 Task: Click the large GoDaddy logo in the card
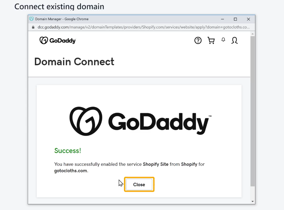coord(140,121)
